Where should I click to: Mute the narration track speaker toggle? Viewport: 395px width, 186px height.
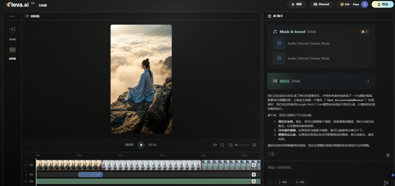coord(31,174)
